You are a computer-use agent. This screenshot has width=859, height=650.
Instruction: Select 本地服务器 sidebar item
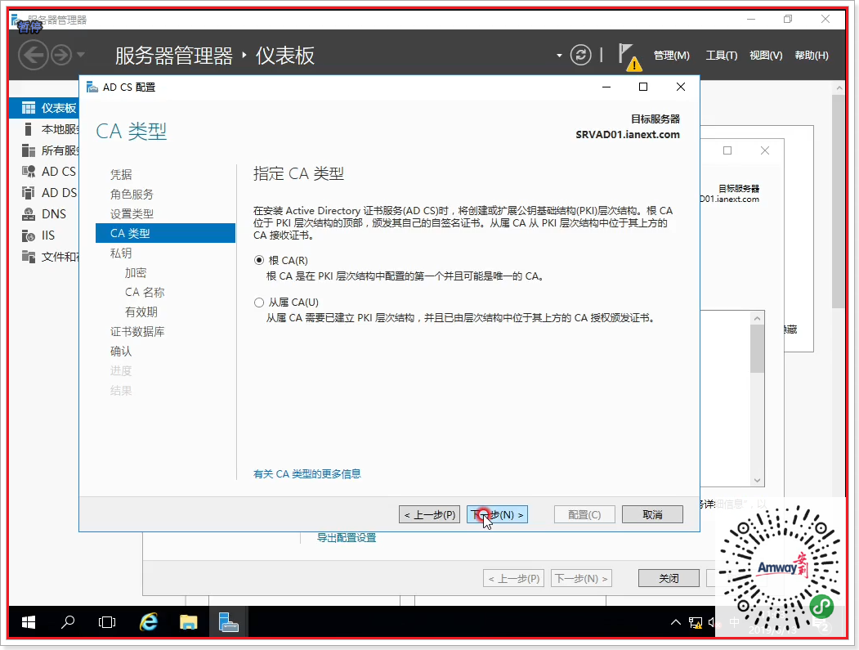pyautogui.click(x=44, y=129)
